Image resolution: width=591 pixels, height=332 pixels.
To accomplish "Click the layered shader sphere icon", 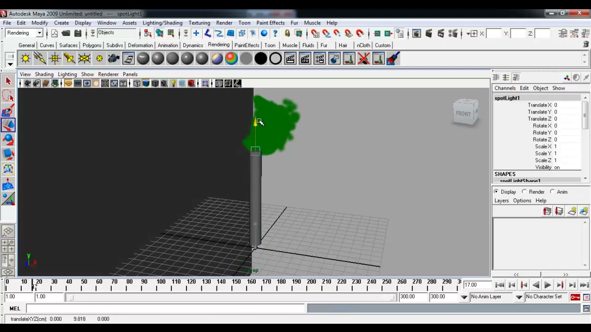I will pos(217,59).
